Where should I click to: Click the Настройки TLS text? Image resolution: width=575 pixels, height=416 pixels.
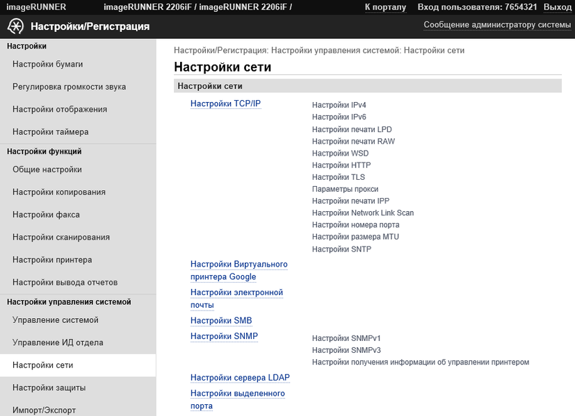[x=339, y=177]
